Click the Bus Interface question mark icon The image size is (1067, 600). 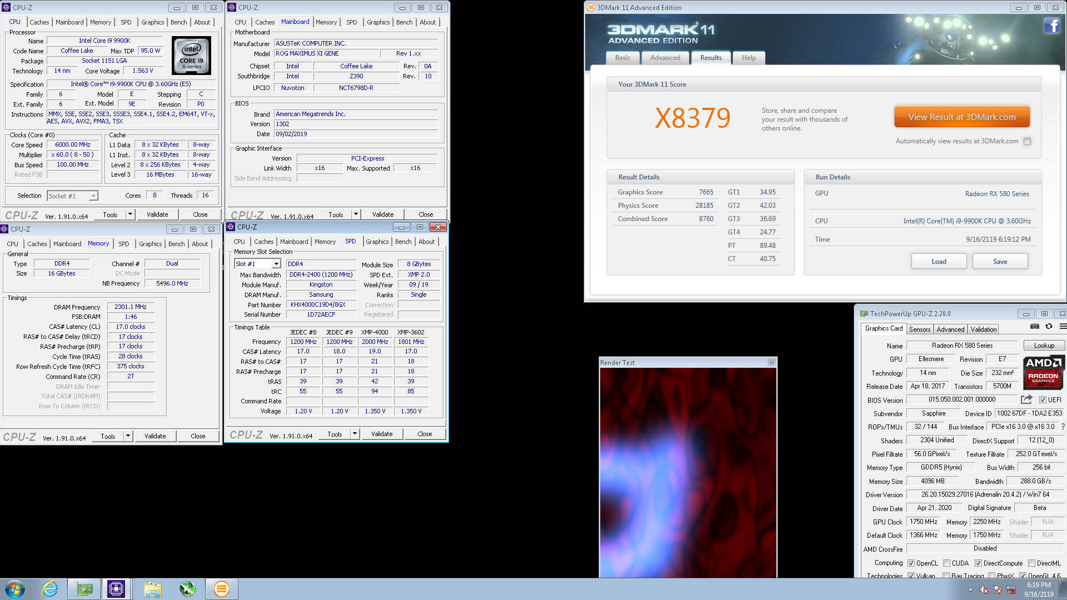[1063, 427]
